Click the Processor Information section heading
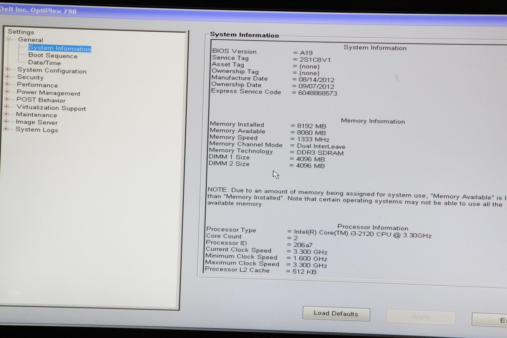 [x=373, y=227]
